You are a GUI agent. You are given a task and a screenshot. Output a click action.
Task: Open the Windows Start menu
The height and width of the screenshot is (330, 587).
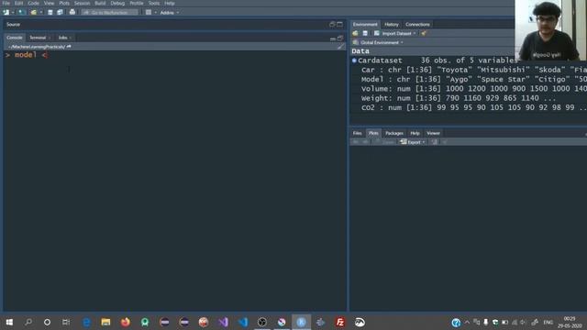pos(9,322)
